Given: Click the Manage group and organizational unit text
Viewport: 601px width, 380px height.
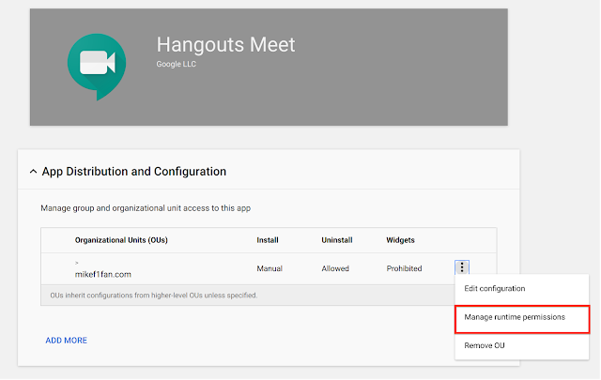Looking at the screenshot, I should [x=146, y=208].
